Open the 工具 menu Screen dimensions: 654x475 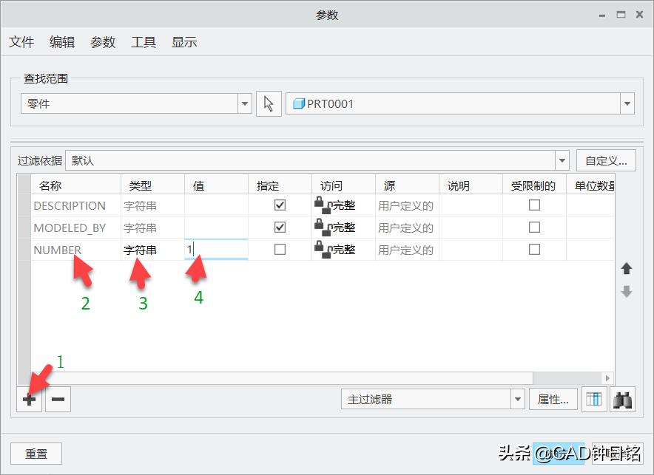tap(143, 42)
